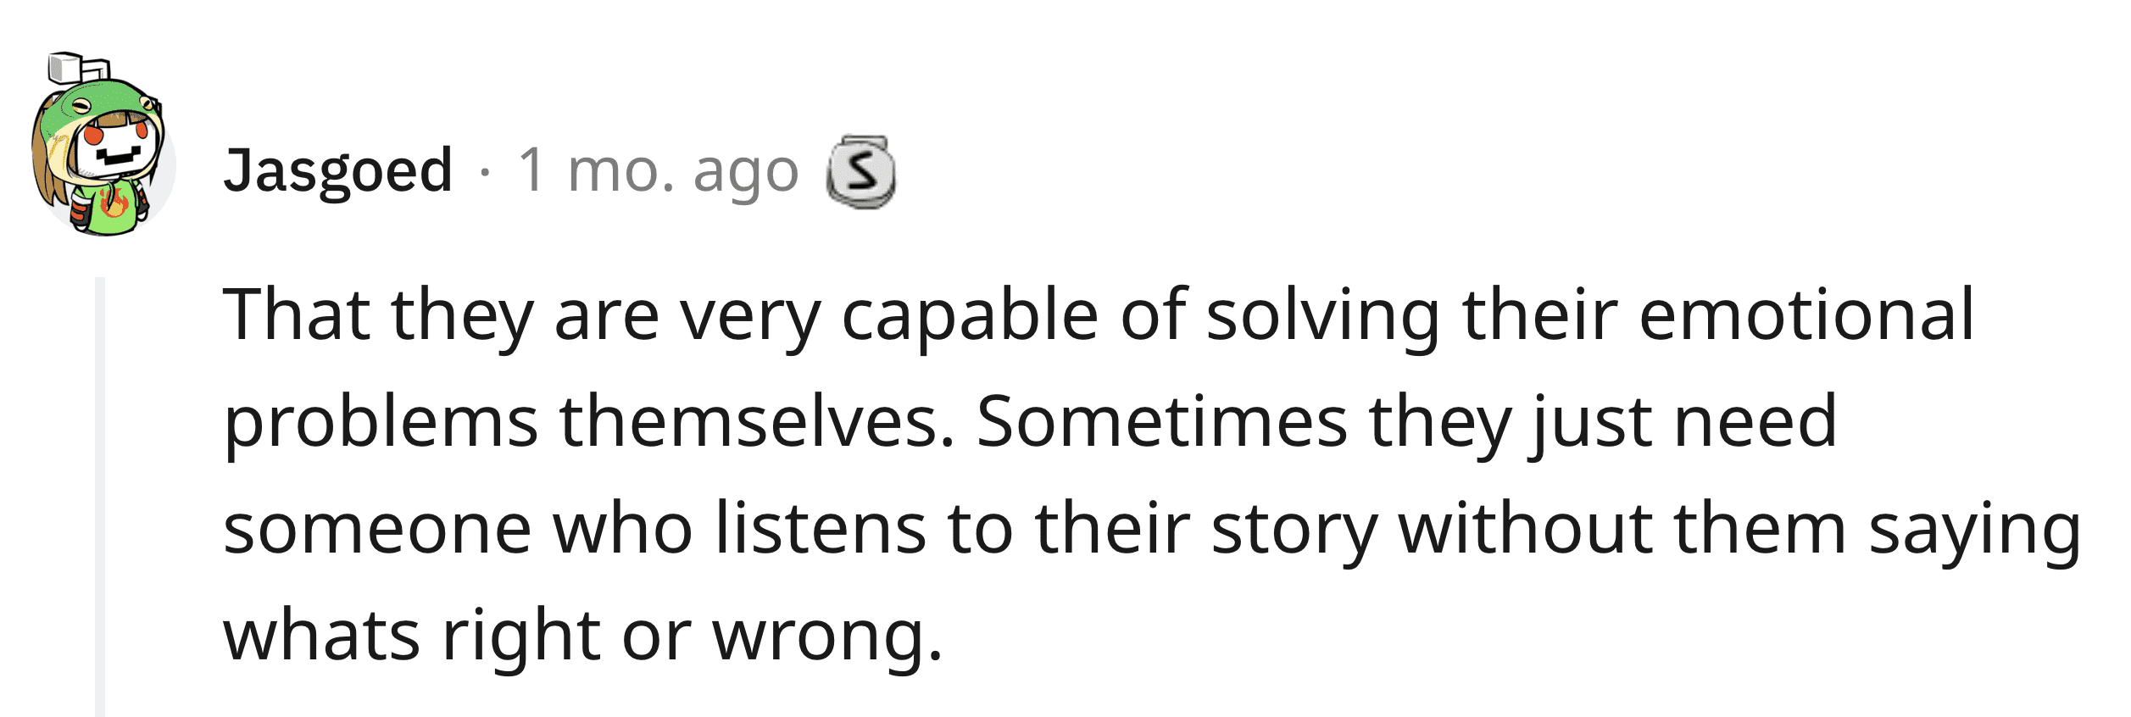This screenshot has height=717, width=2131.
Task: Open Jasgoed's frog-hooded Snoo avatar
Action: pyautogui.click(x=102, y=144)
